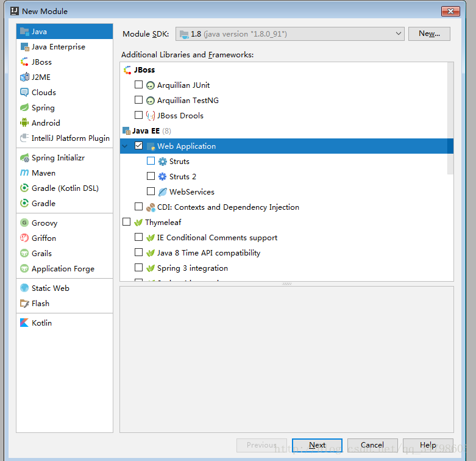
Task: Tick the CDI Contexts and Dependency Injection checkbox
Action: click(138, 207)
